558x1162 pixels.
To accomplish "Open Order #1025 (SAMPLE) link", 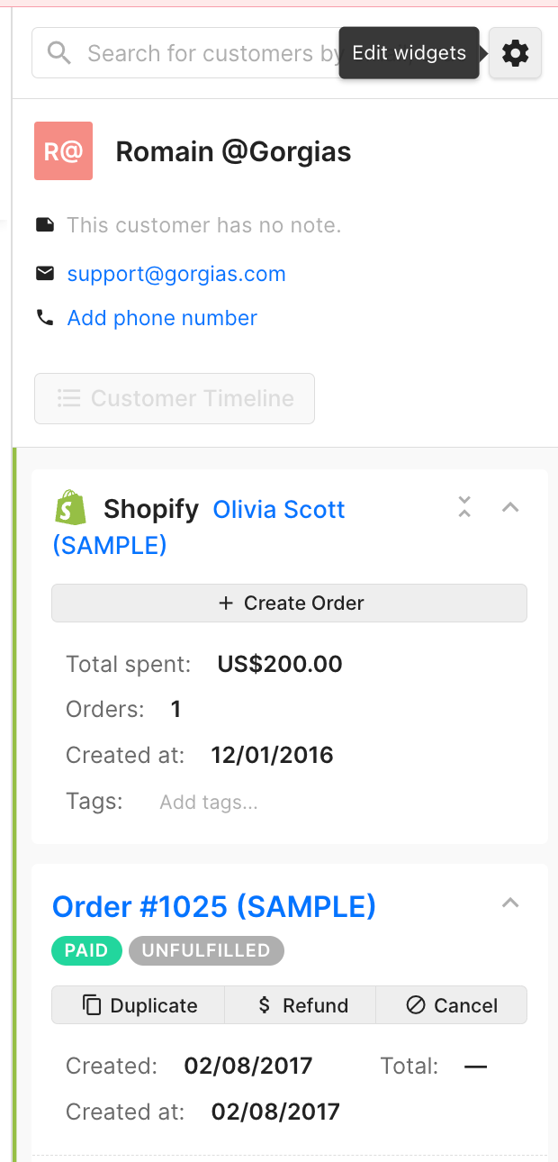I will [214, 906].
